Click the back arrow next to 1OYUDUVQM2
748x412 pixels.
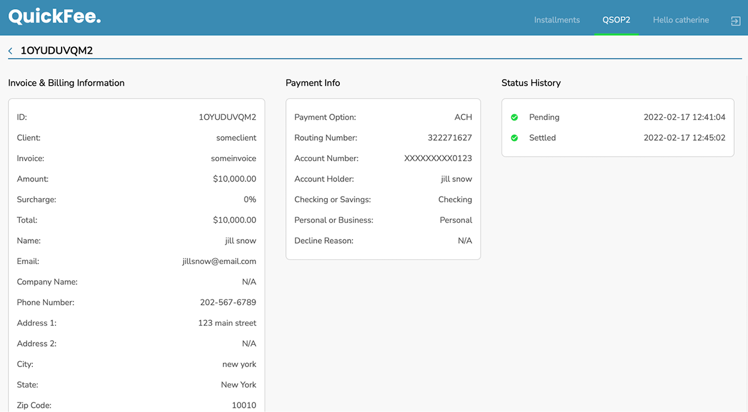(10, 50)
